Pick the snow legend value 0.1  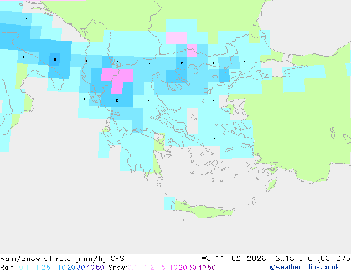coord(132,268)
